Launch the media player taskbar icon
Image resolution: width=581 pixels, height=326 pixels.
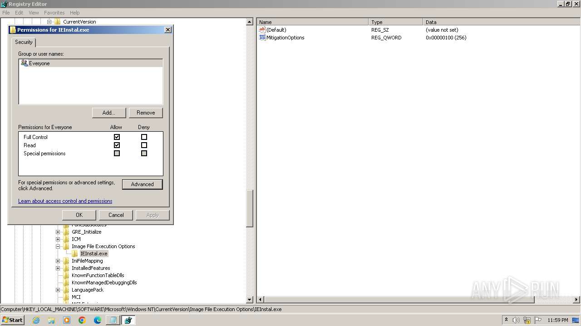pos(67,320)
